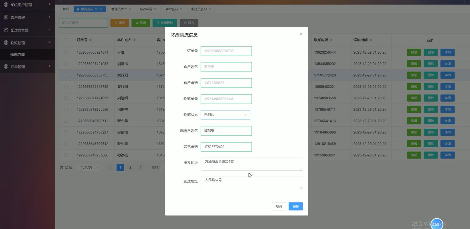This screenshot has width=470, height=229.
Task: Open the 物流状态 dropdown showing 已到达
Action: 225,115
